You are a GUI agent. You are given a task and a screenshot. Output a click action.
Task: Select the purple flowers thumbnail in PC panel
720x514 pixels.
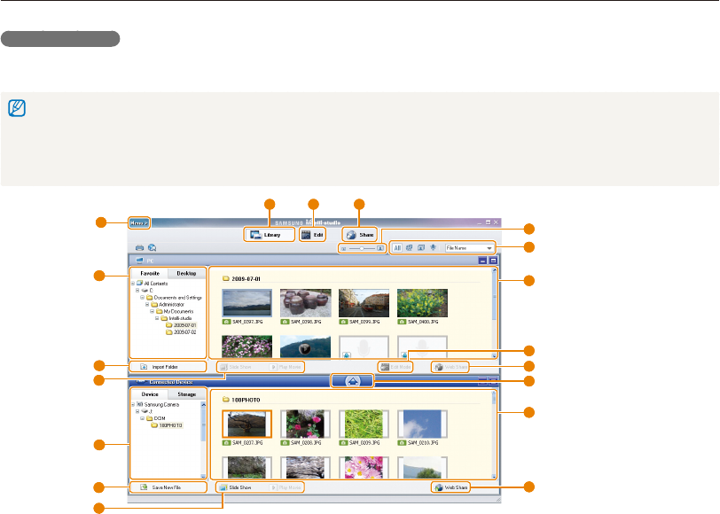click(247, 347)
